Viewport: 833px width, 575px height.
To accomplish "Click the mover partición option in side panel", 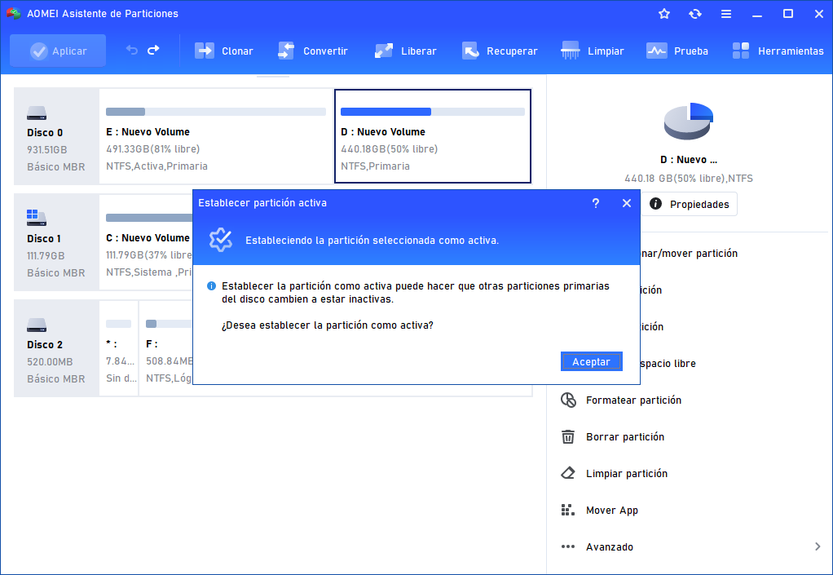I will [x=689, y=254].
